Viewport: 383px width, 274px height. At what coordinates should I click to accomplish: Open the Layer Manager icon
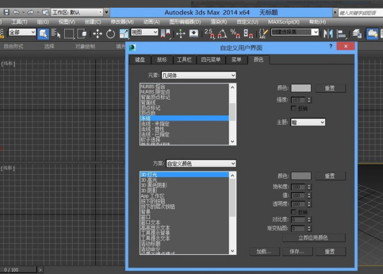click(357, 33)
